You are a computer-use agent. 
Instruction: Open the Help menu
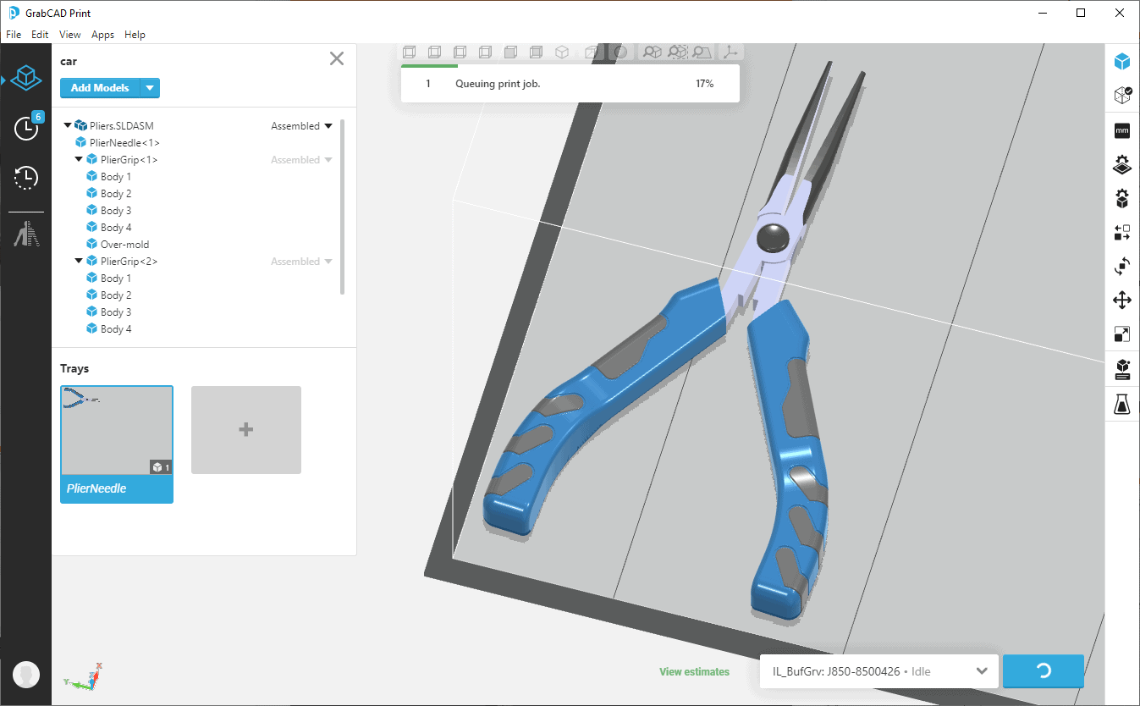tap(135, 35)
